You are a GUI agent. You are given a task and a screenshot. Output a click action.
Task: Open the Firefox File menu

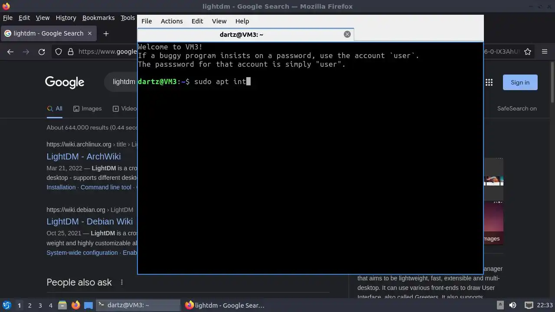point(8,18)
